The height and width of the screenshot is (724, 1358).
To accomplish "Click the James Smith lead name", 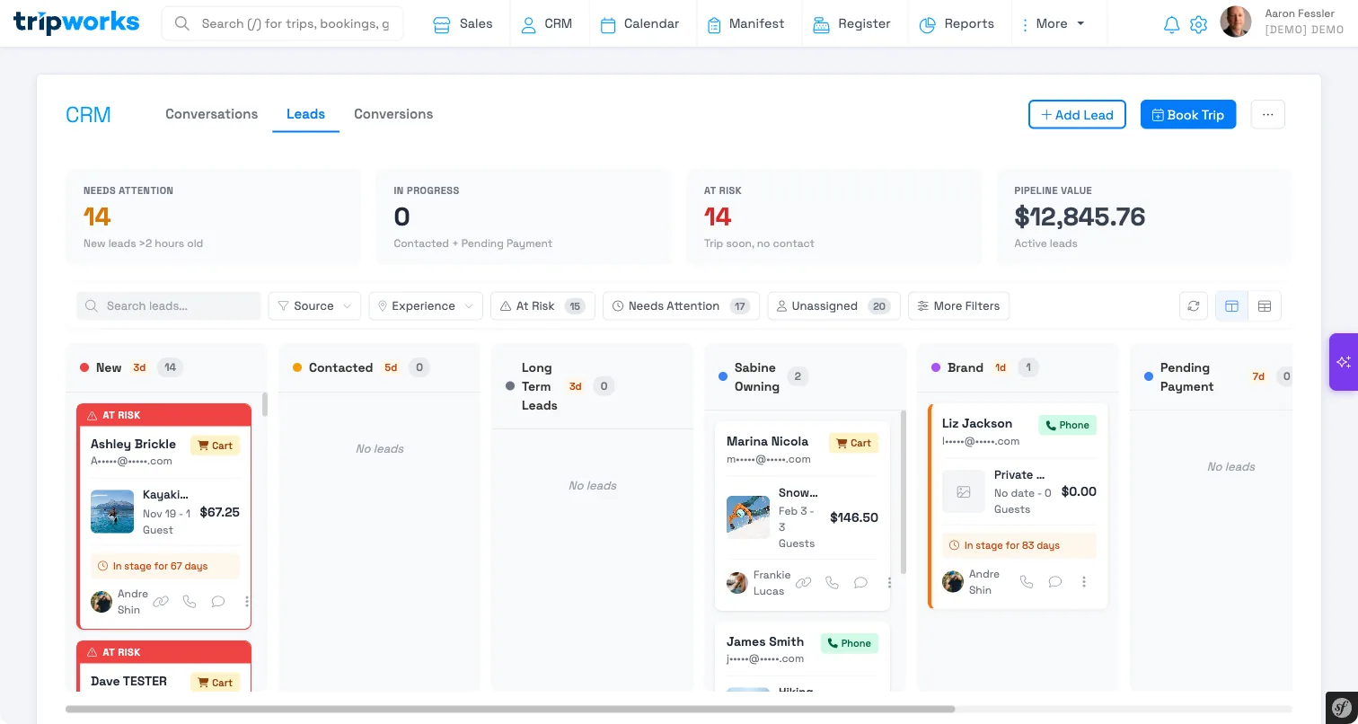I will pos(765,641).
